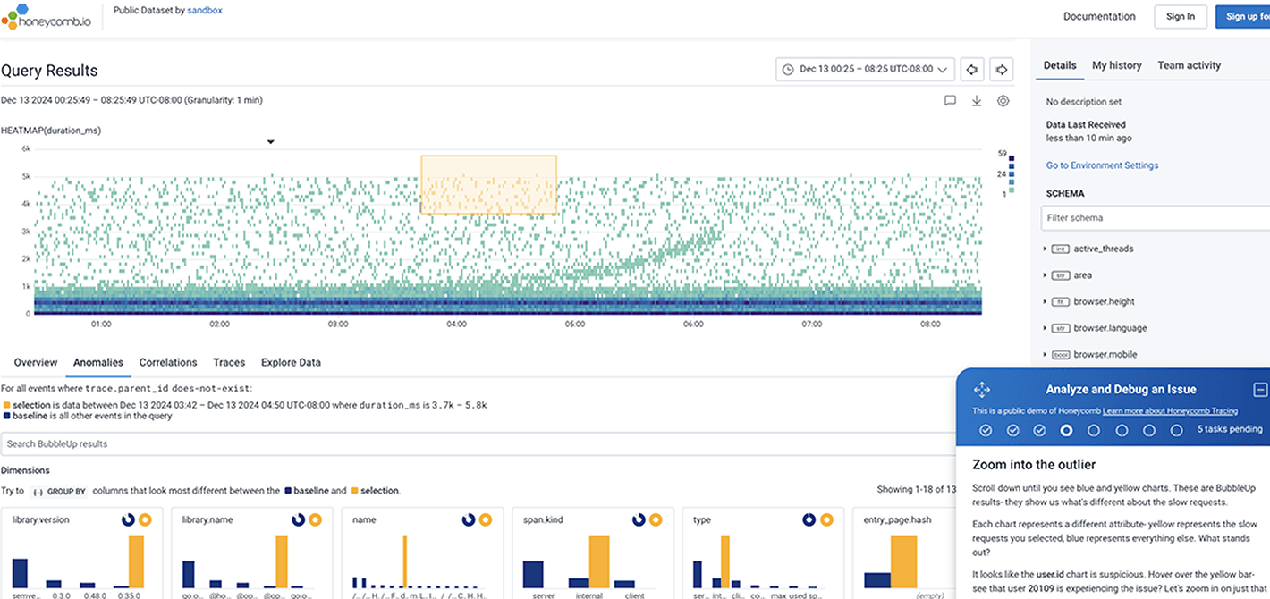Image resolution: width=1270 pixels, height=599 pixels.
Task: Shift time range forward with right arrow
Action: pos(1002,69)
